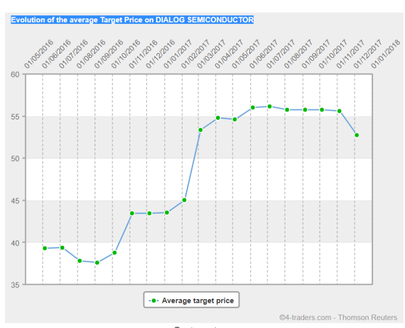Screen dimensions: 405x328
Task: Click the 01/12/2016 data point
Action: [167, 213]
